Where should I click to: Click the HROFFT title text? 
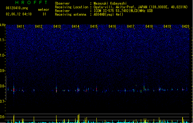[31, 2]
